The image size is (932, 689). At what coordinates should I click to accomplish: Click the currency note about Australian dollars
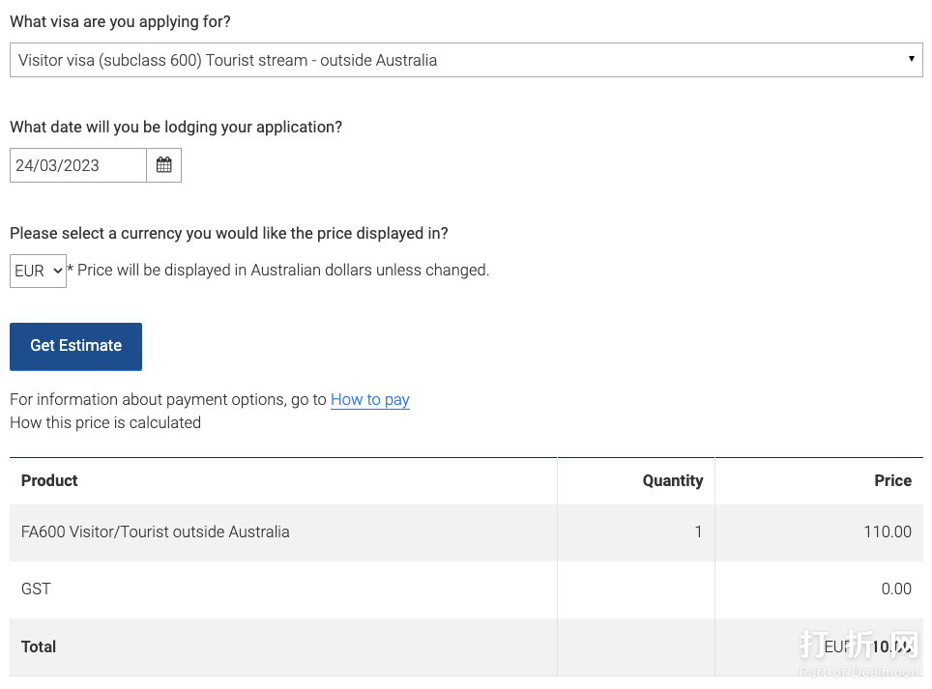282,271
